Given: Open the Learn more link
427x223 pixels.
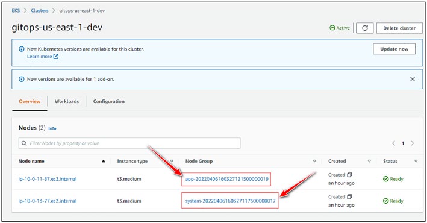Looking at the screenshot, I should tap(40, 57).
